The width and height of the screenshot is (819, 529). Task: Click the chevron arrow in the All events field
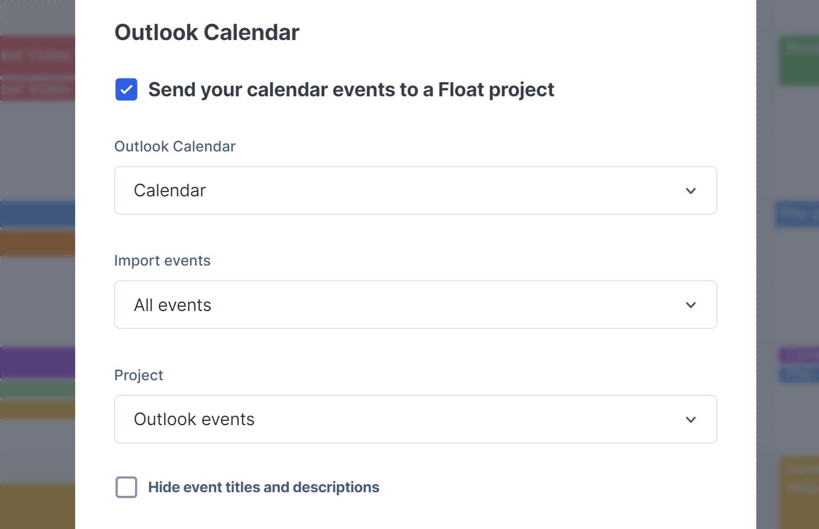690,305
